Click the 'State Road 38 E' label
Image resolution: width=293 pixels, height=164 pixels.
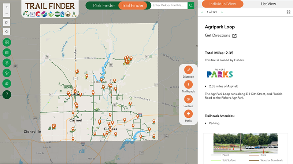[142, 98]
